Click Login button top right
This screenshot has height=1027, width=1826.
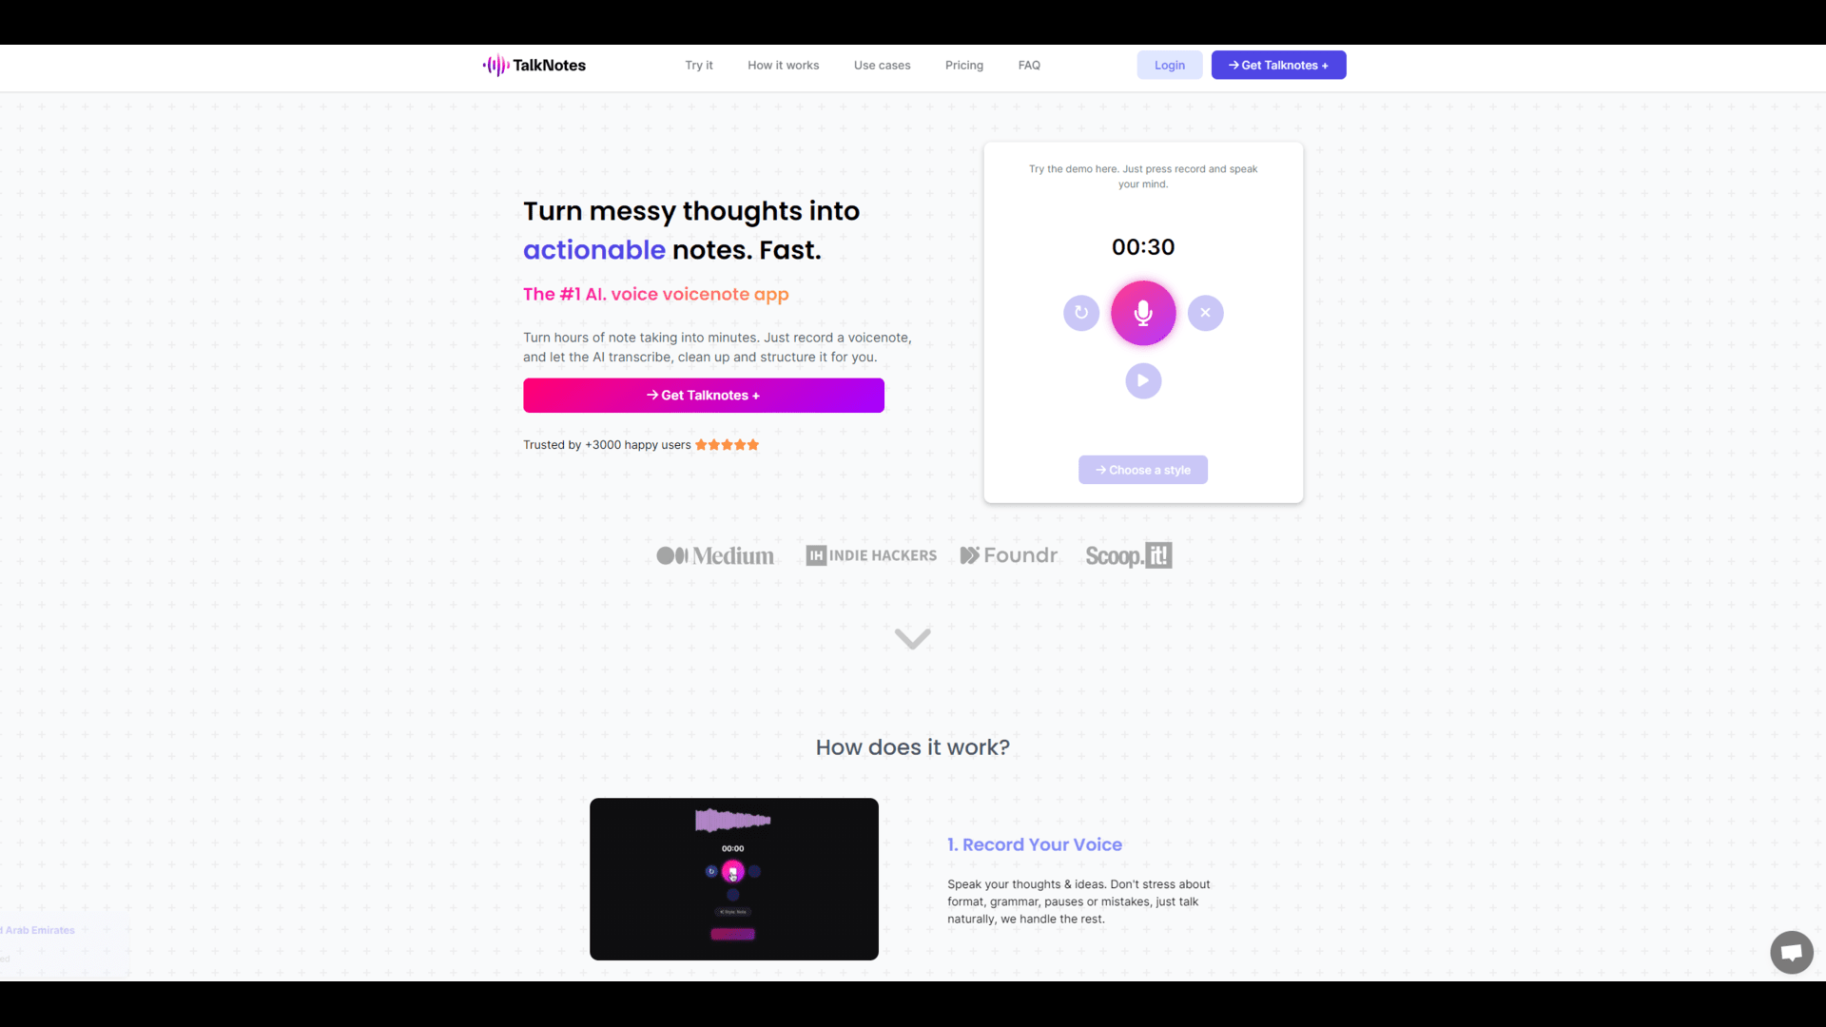(x=1169, y=66)
